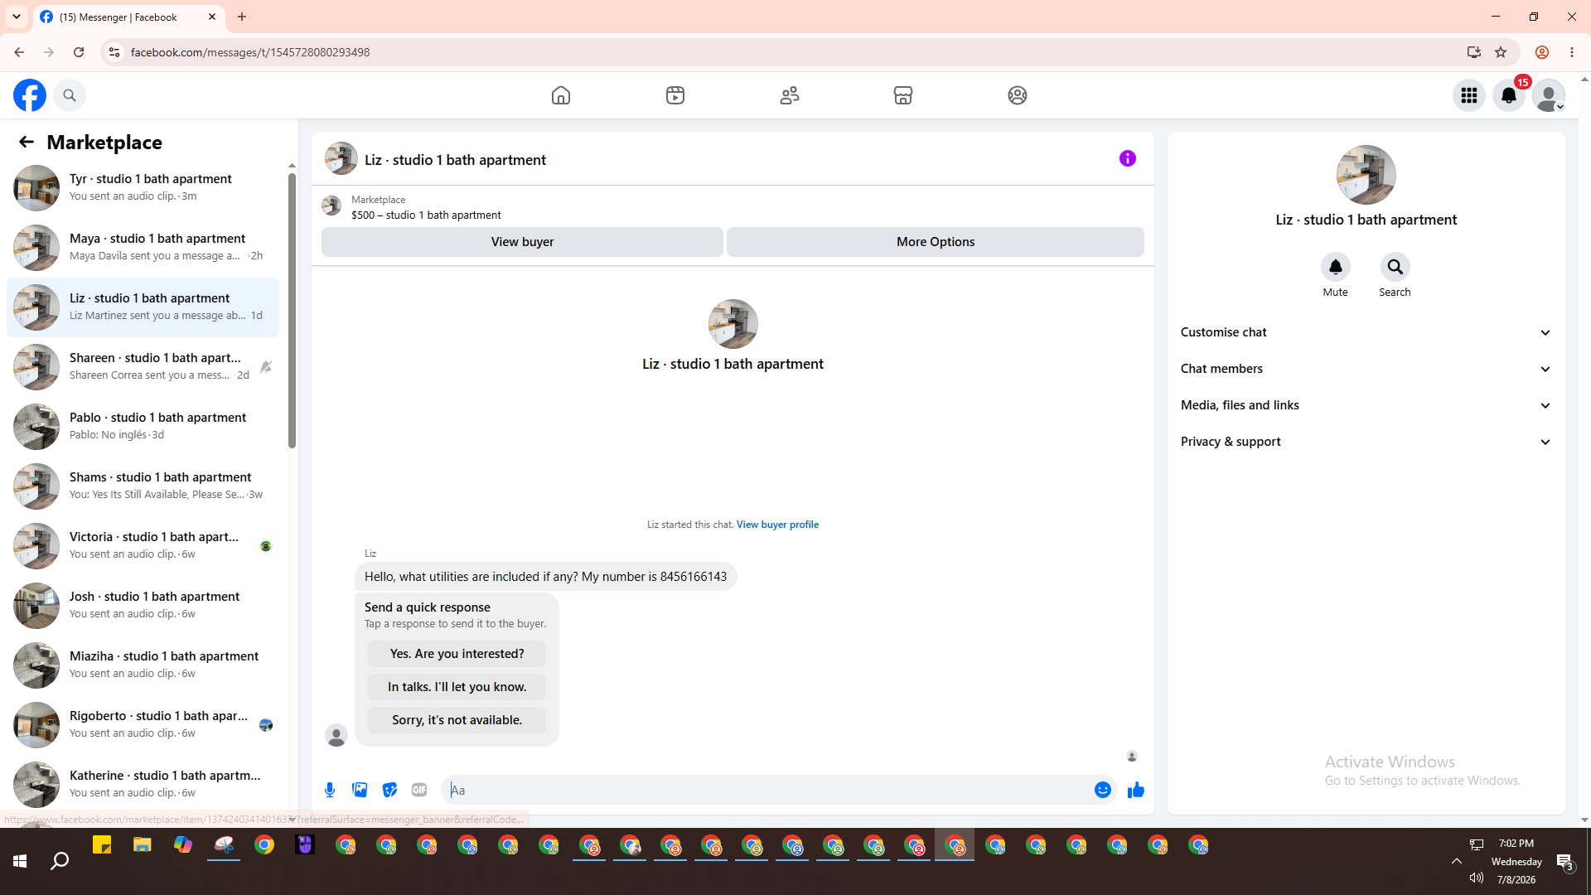The width and height of the screenshot is (1591, 895).
Task: Open Shareen's studio apartment conversation
Action: (143, 367)
